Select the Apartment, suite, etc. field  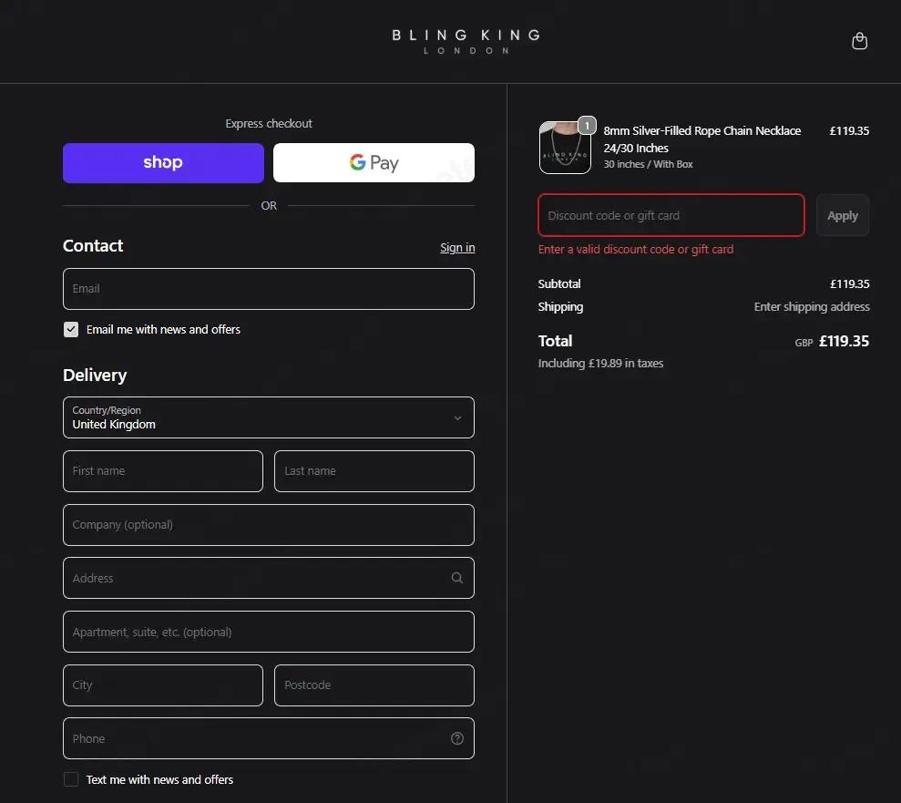tap(269, 632)
